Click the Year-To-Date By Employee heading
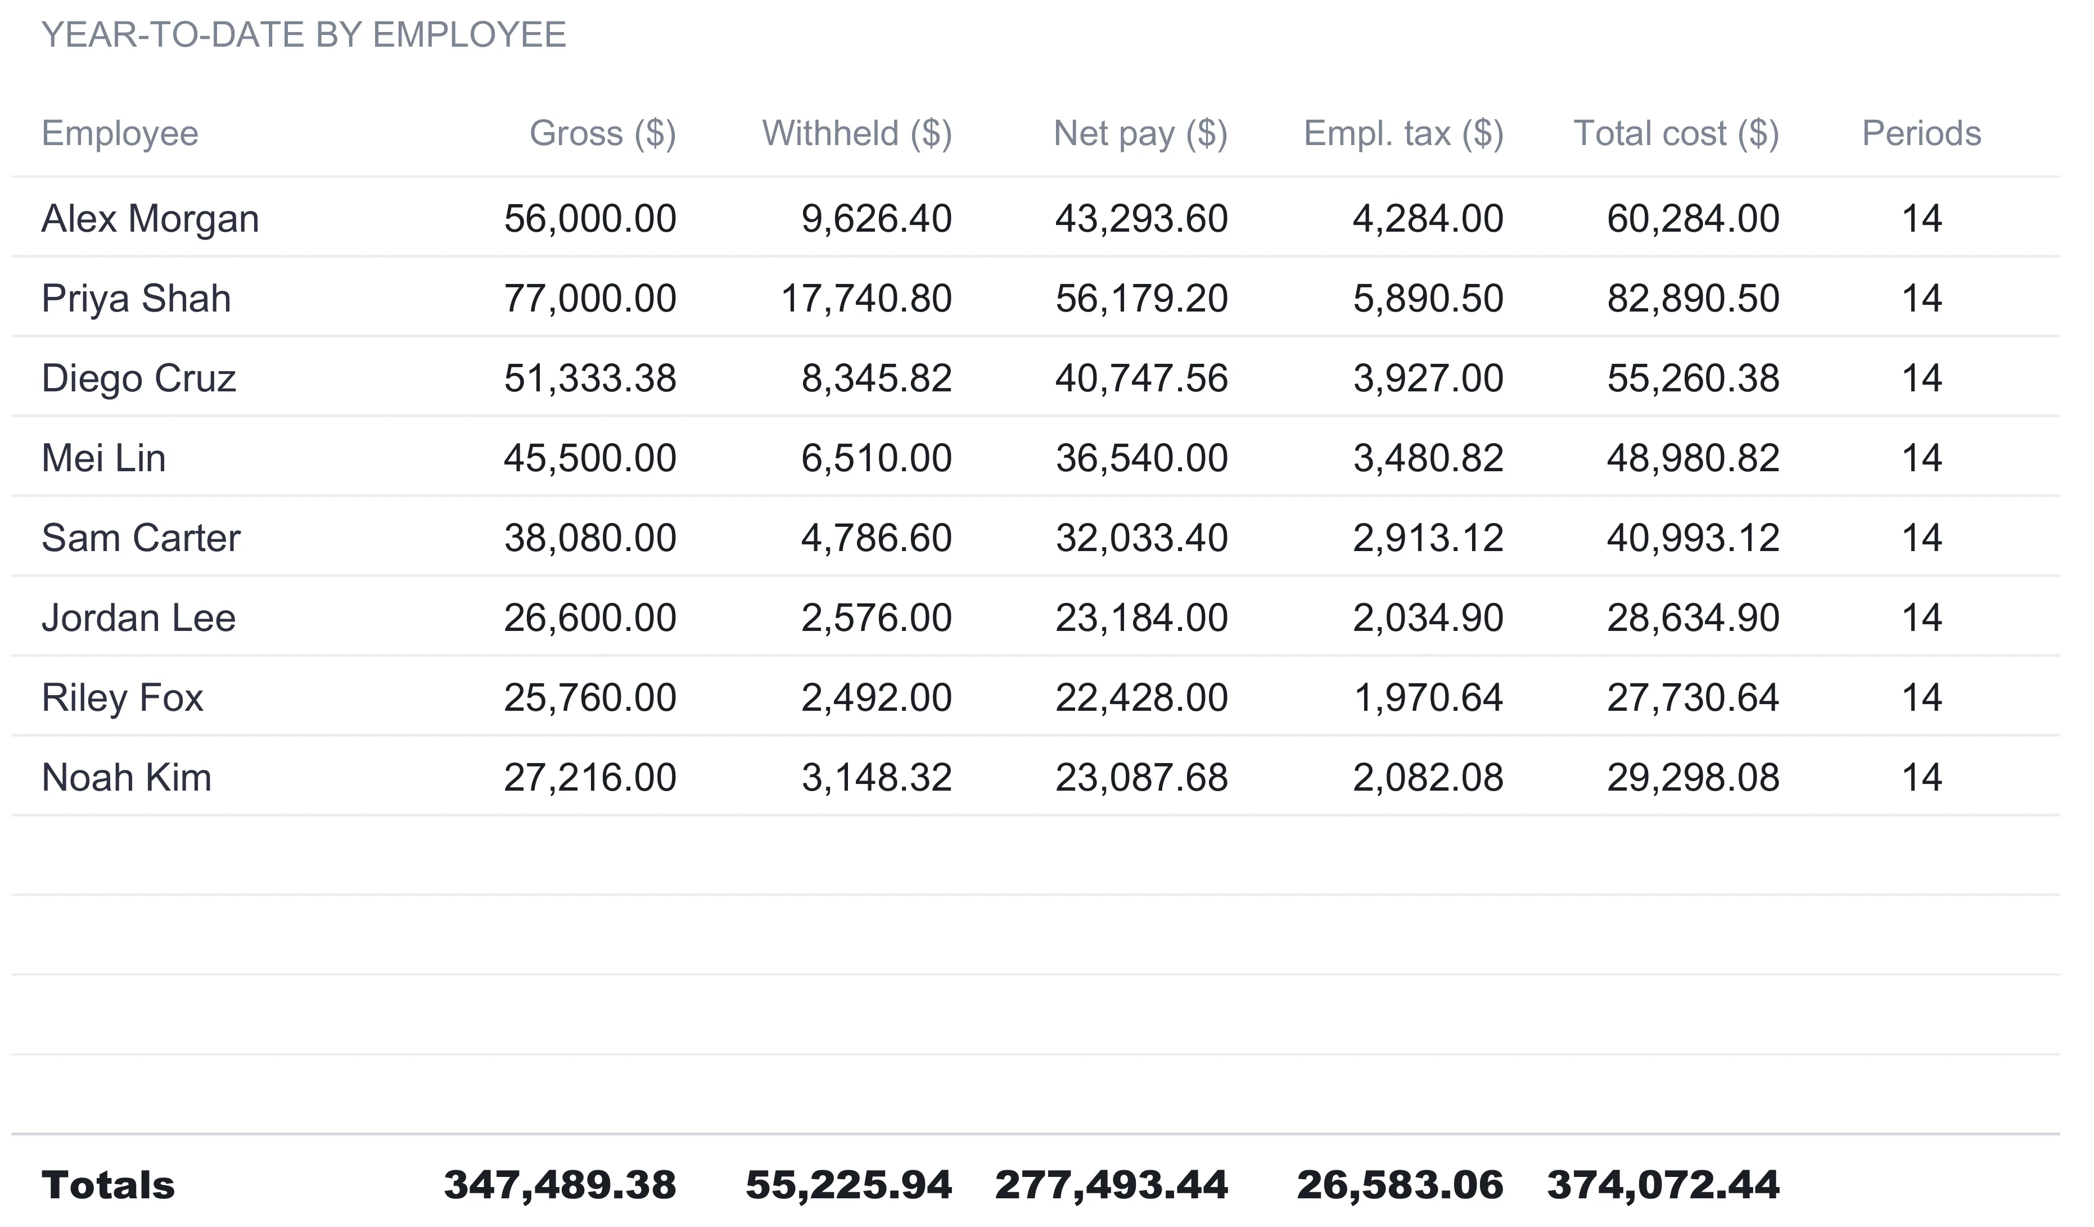Image resolution: width=2094 pixels, height=1227 pixels. 304,35
